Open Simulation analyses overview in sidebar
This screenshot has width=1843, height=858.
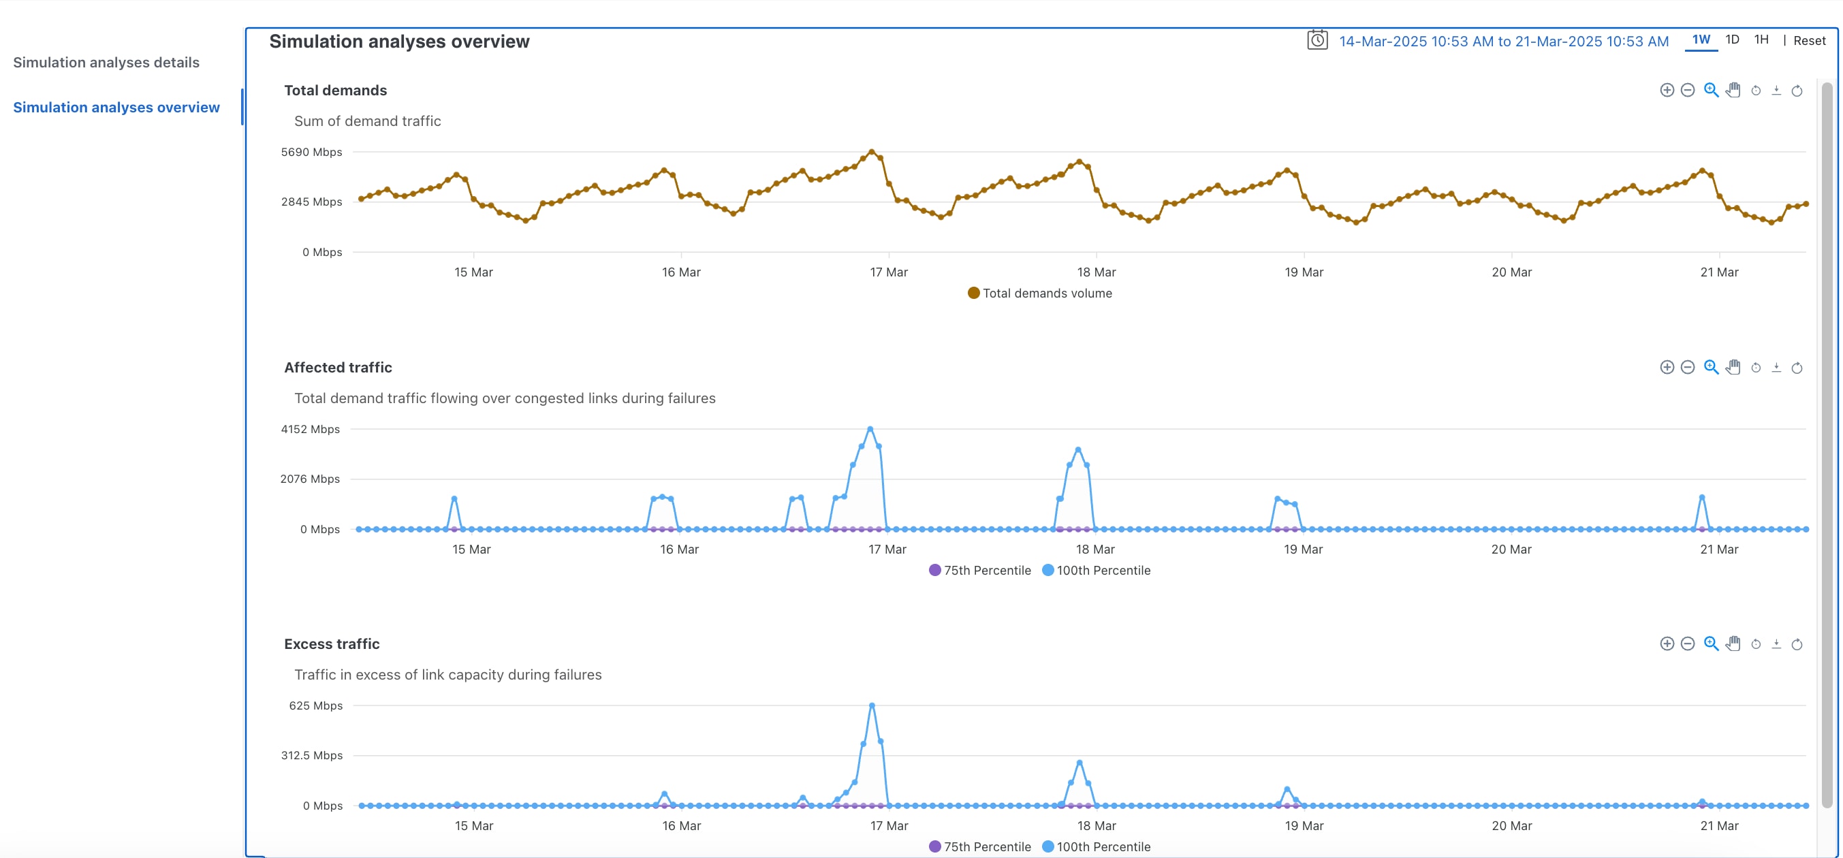point(116,108)
